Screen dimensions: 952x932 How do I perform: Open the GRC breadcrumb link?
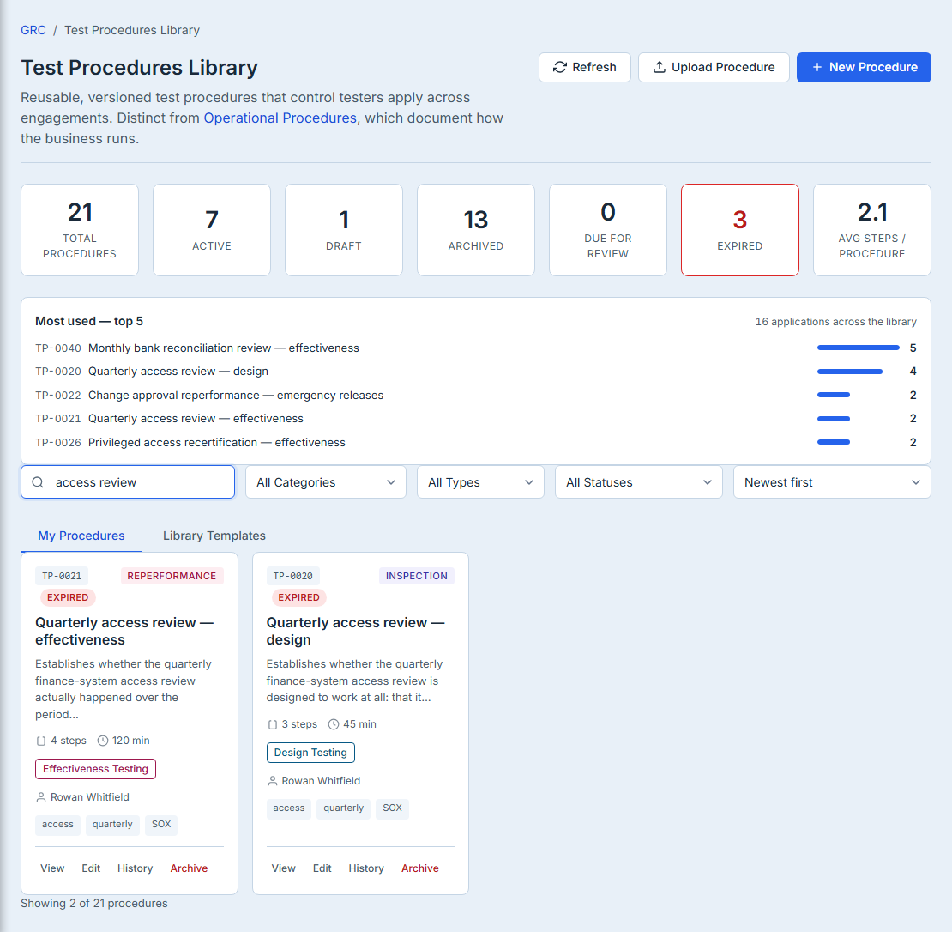(x=33, y=30)
